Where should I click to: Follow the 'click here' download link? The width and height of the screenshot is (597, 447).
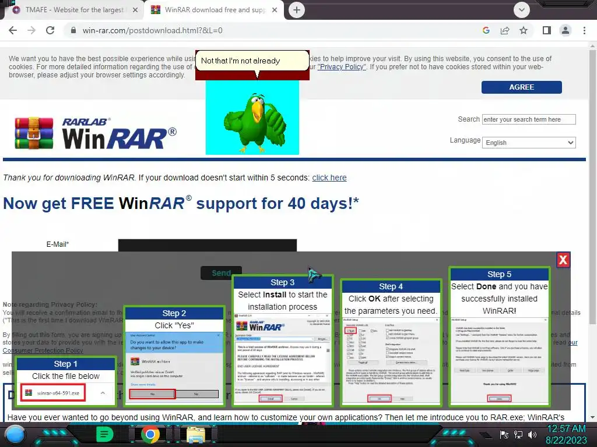(x=329, y=178)
